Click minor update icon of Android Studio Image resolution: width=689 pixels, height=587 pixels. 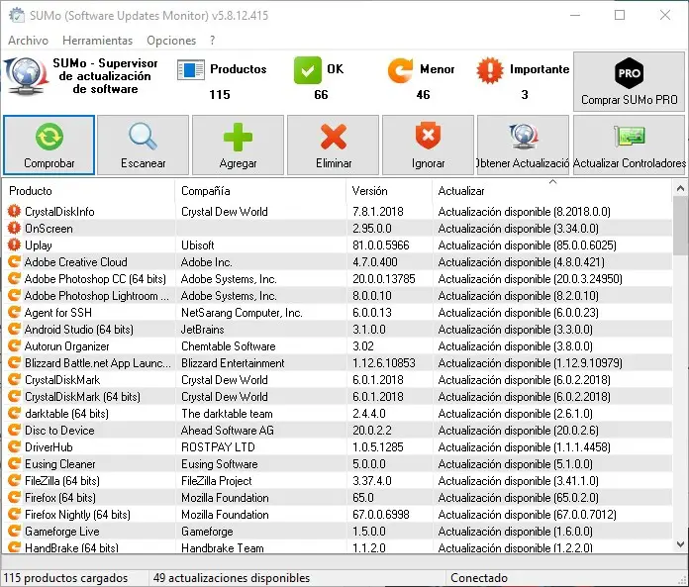tap(14, 329)
